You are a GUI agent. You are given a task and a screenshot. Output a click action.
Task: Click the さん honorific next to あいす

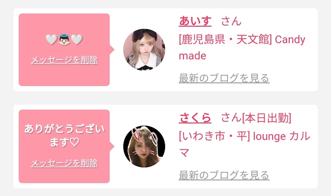[x=231, y=21]
